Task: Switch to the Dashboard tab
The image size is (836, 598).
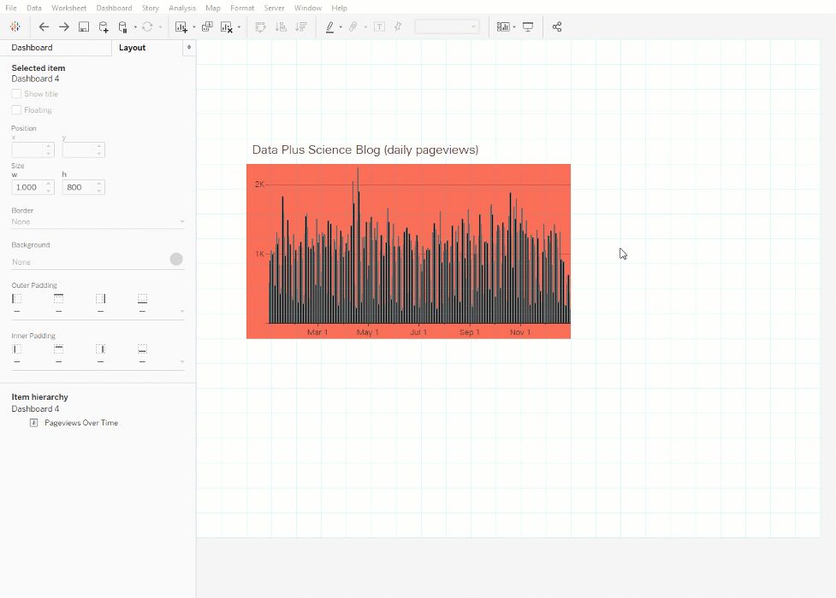Action: [x=32, y=47]
